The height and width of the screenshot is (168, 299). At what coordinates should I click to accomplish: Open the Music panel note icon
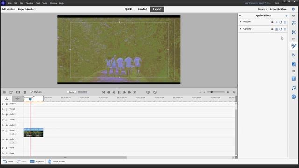[x=293, y=88]
